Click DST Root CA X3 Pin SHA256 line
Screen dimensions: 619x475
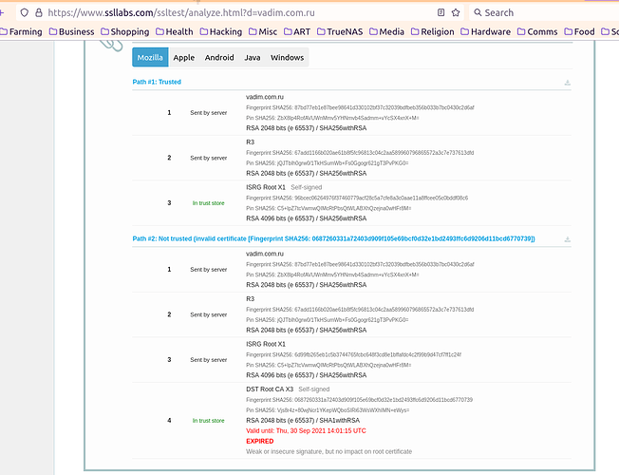328,410
